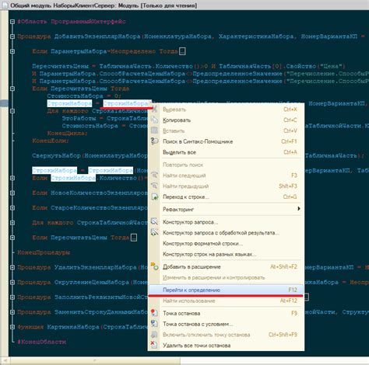Click the red dot icon for Точка останова
Image resolution: width=369 pixels, height=365 pixels.
(154, 313)
